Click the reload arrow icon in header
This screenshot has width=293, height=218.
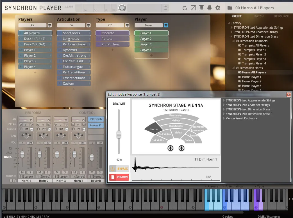185,8
